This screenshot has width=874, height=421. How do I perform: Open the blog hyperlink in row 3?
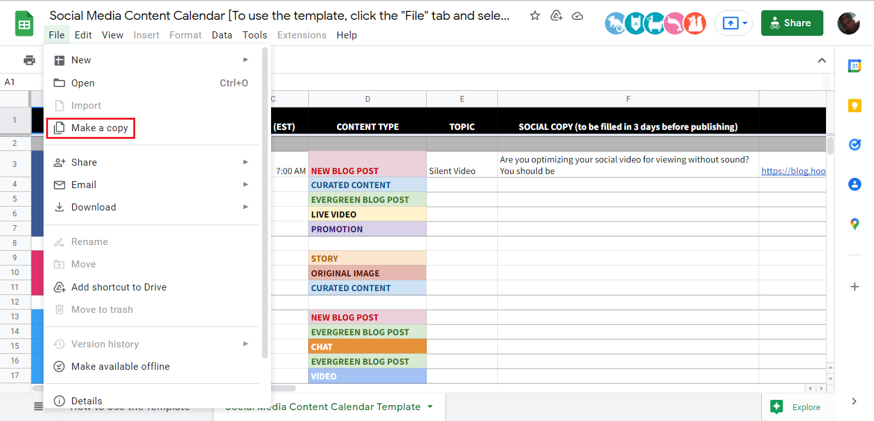[793, 171]
